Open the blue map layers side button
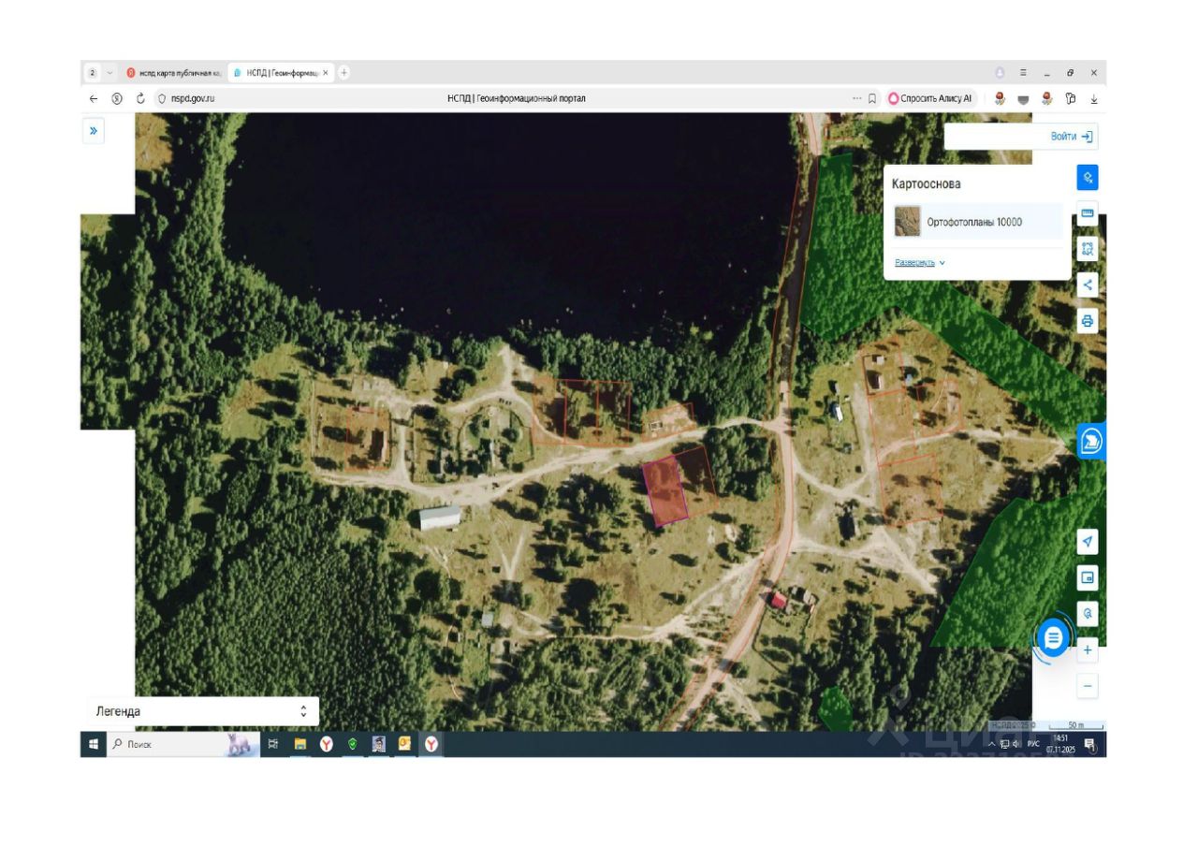Image resolution: width=1198 pixels, height=846 pixels. 1091,441
